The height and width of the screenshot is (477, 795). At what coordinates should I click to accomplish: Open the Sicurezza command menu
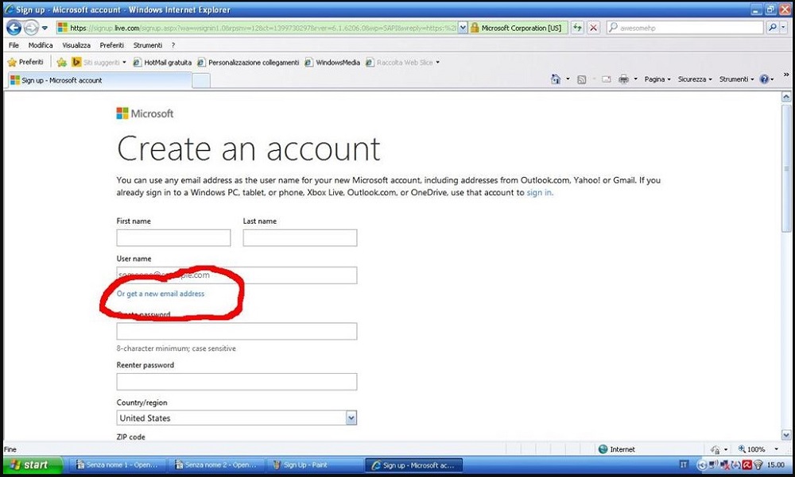[695, 79]
